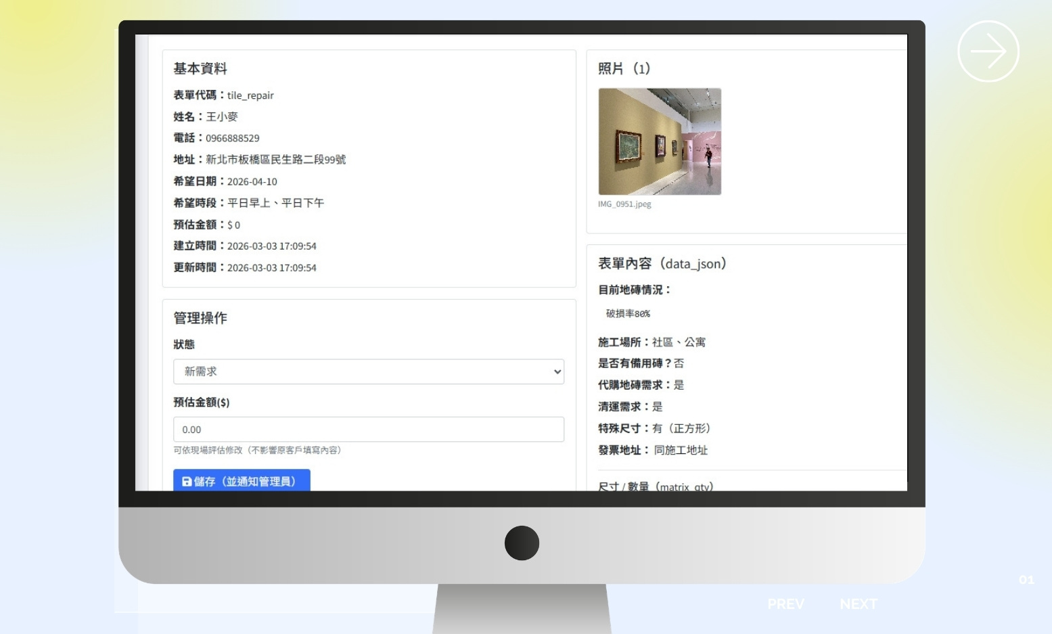The height and width of the screenshot is (634, 1052).
Task: Select the 照片（1）panel heading
Action: pos(623,68)
